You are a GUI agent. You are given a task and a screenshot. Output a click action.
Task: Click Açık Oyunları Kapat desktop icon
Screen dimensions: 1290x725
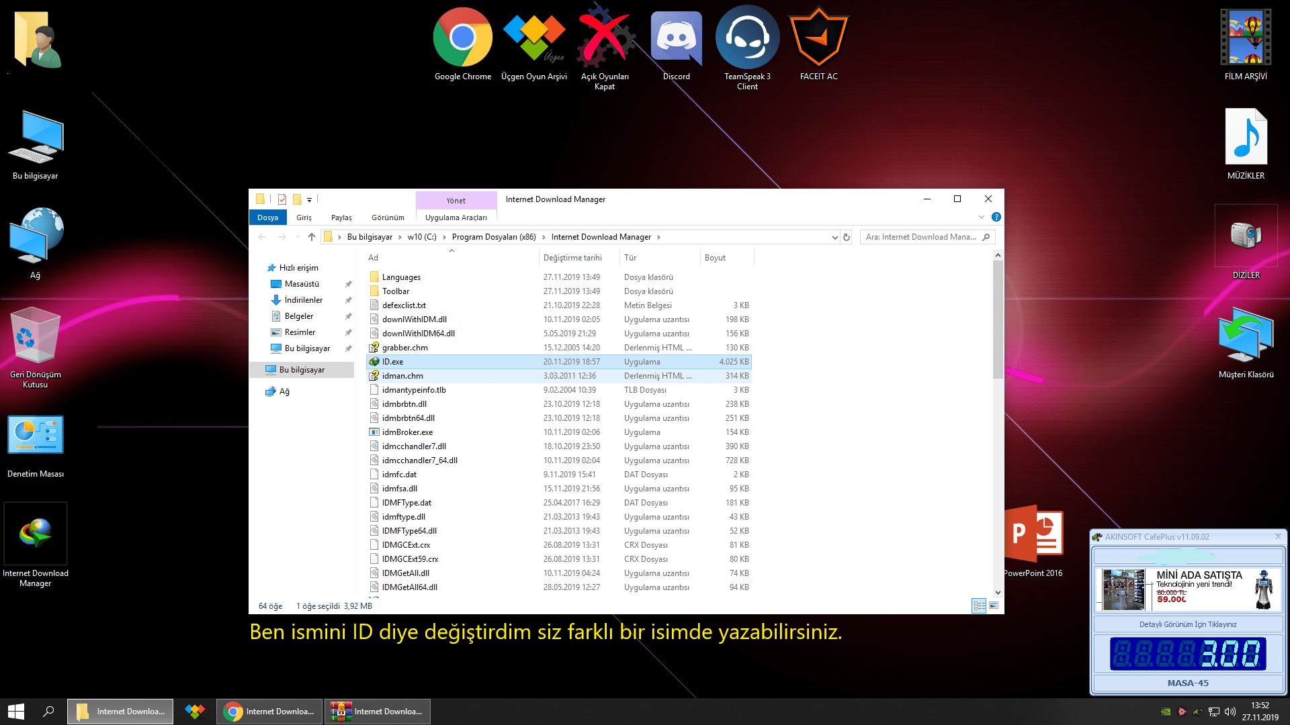pyautogui.click(x=605, y=47)
